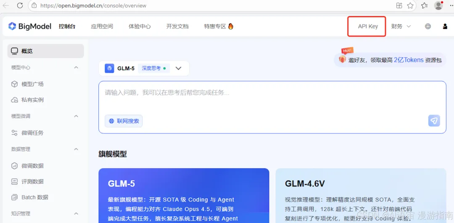Expand the GLM-5 model selector dropdown
The height and width of the screenshot is (223, 454).
click(x=178, y=69)
